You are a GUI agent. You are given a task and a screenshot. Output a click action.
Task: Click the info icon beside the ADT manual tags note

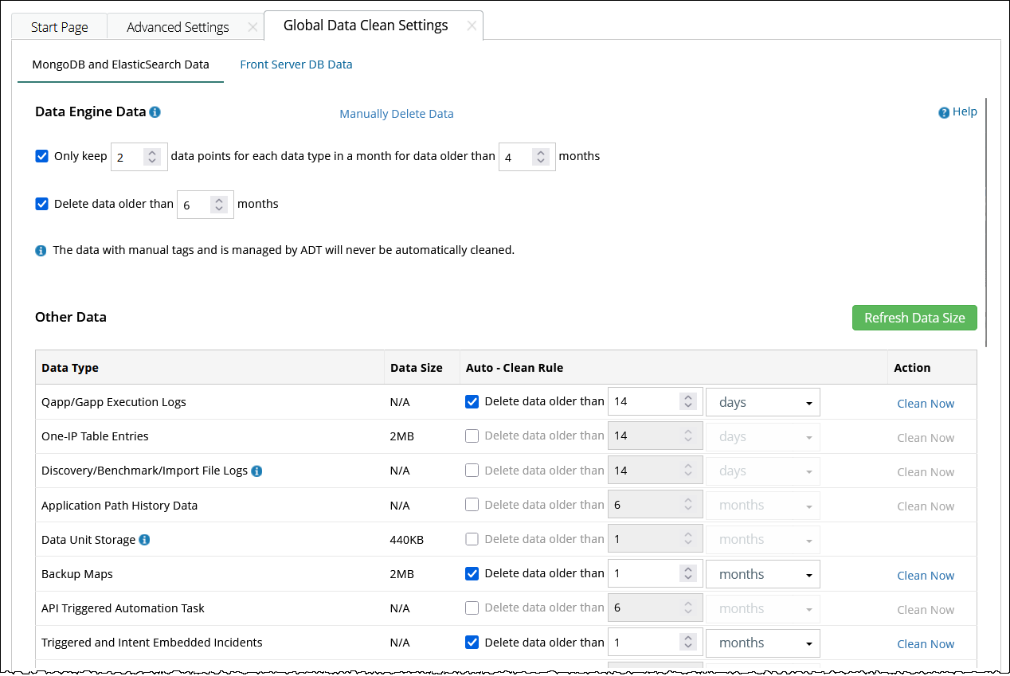click(x=41, y=251)
